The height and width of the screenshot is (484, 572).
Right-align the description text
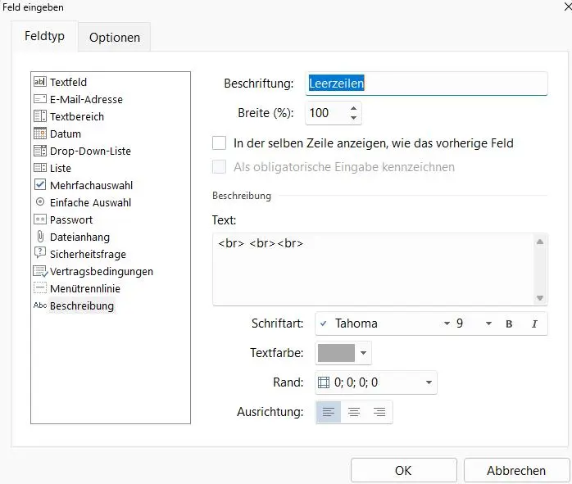[x=379, y=412]
